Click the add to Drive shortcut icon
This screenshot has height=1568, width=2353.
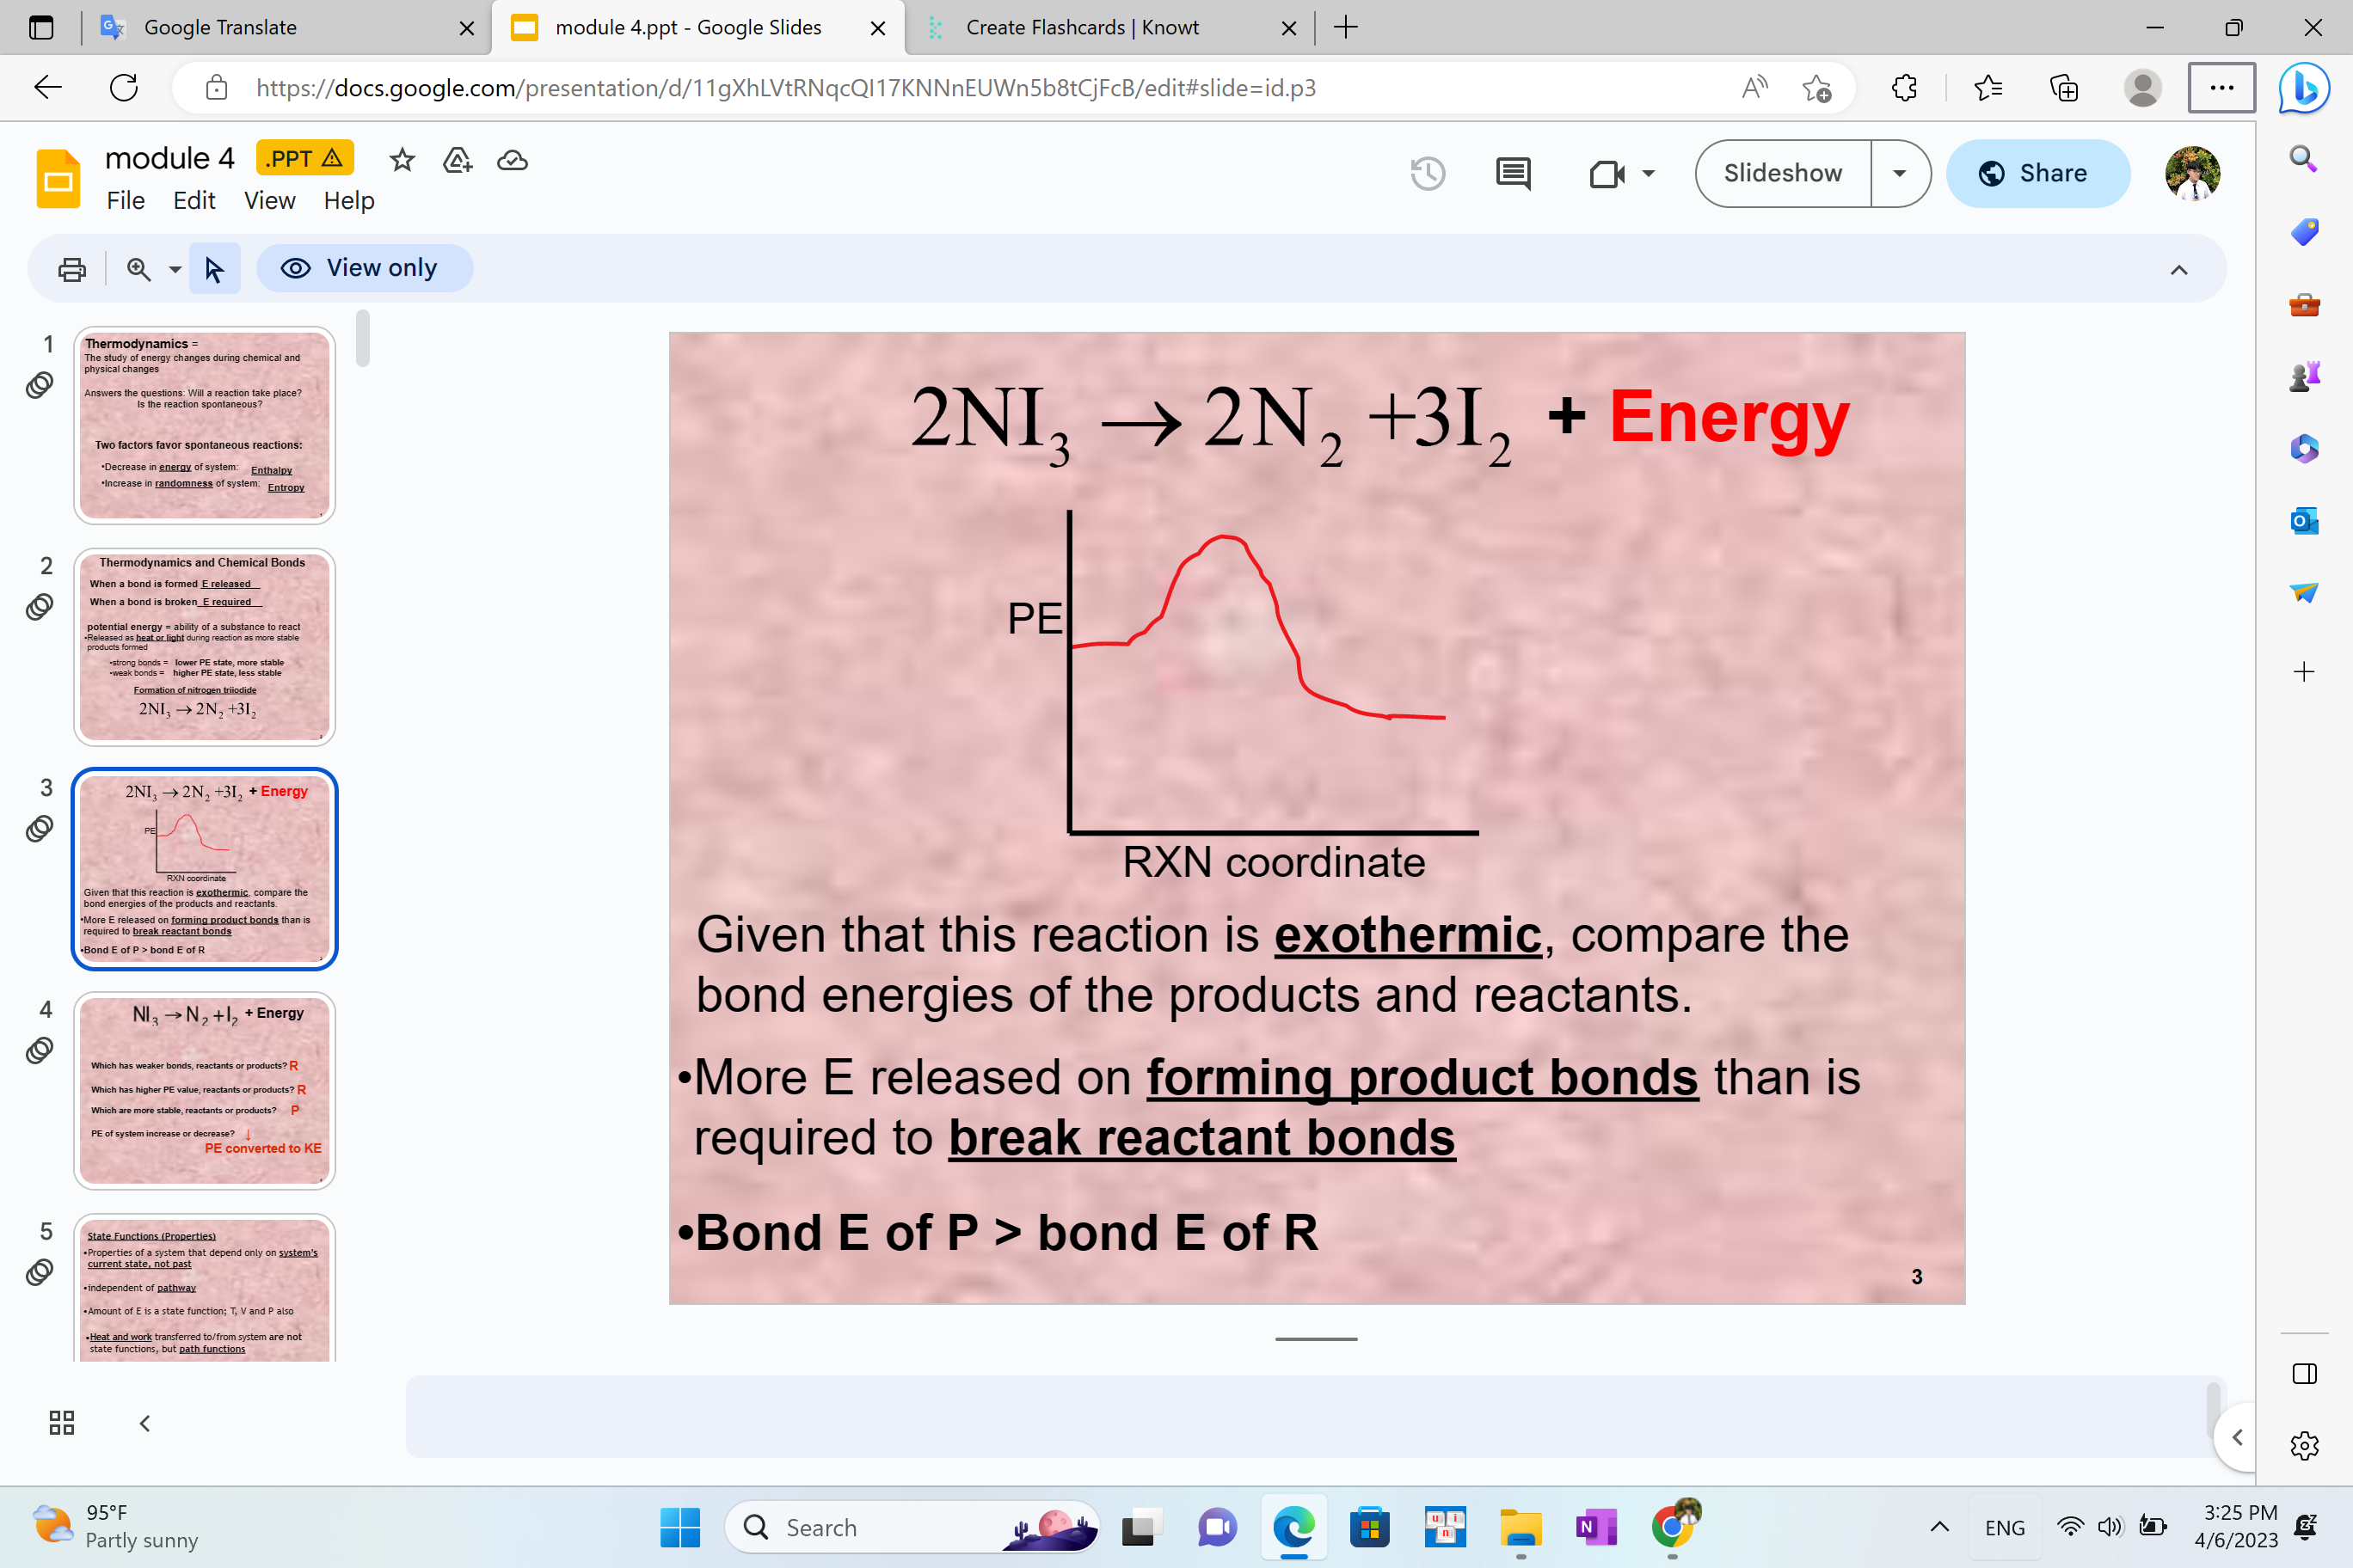(x=458, y=160)
